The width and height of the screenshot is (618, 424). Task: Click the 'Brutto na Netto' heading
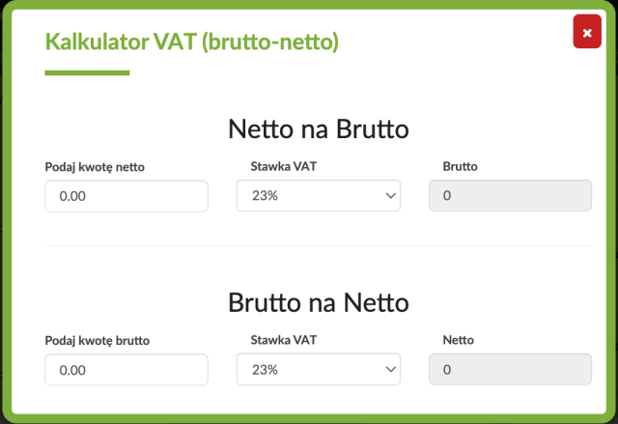[319, 302]
